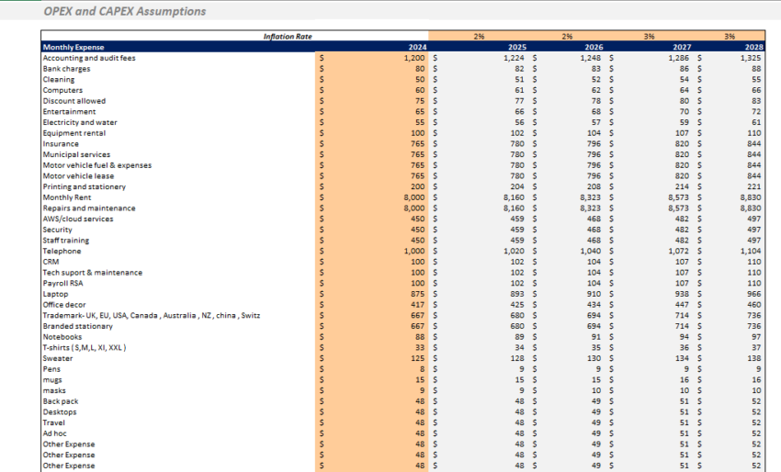Select the Pens row label
The width and height of the screenshot is (781, 472).
pos(51,369)
